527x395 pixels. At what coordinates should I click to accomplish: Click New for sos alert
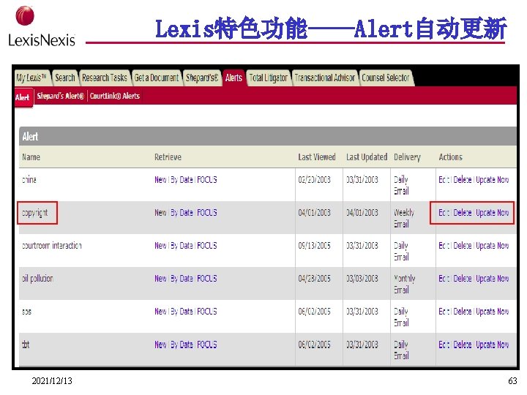[160, 312]
